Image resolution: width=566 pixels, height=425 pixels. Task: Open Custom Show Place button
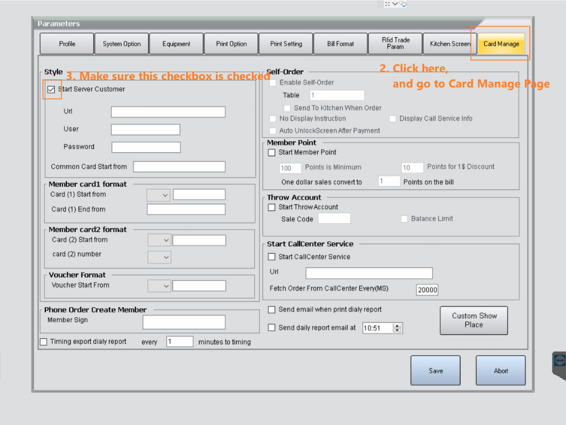474,320
